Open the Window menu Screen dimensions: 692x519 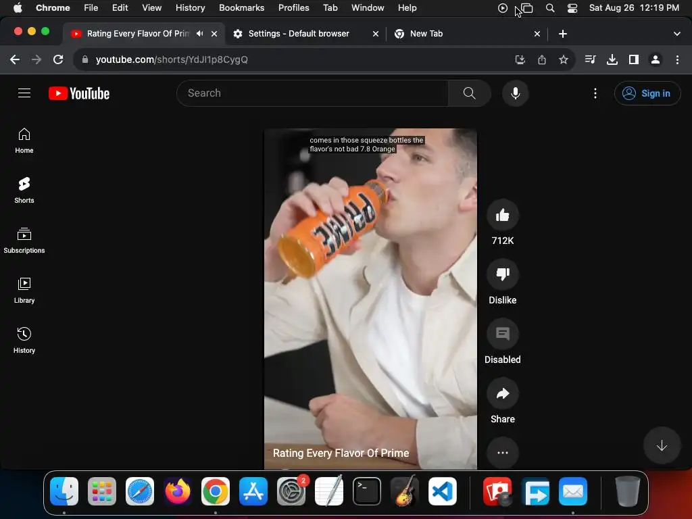tap(367, 8)
